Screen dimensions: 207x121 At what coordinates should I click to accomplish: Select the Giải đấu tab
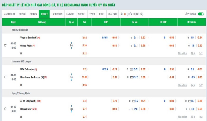[113, 14]
